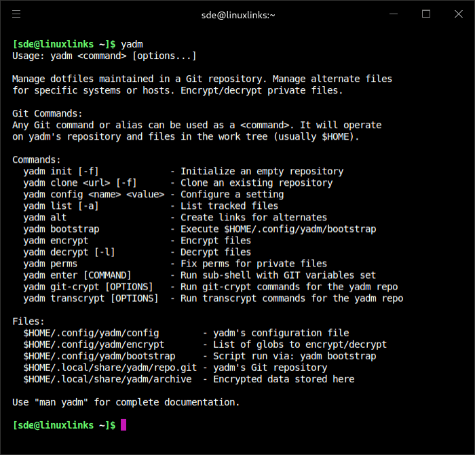475x455 pixels.
Task: Click the first [sde@linuxlinks ~]$ prompt
Action: pyautogui.click(x=64, y=44)
